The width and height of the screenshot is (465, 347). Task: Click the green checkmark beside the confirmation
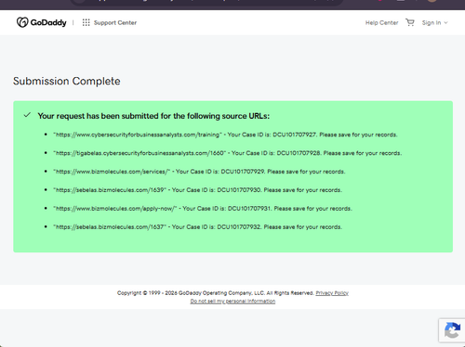tap(27, 115)
